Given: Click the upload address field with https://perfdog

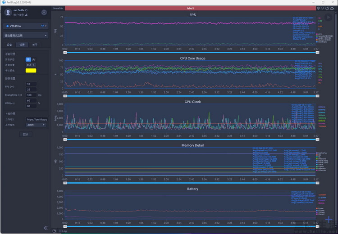Looking at the screenshot, I should [x=37, y=119].
